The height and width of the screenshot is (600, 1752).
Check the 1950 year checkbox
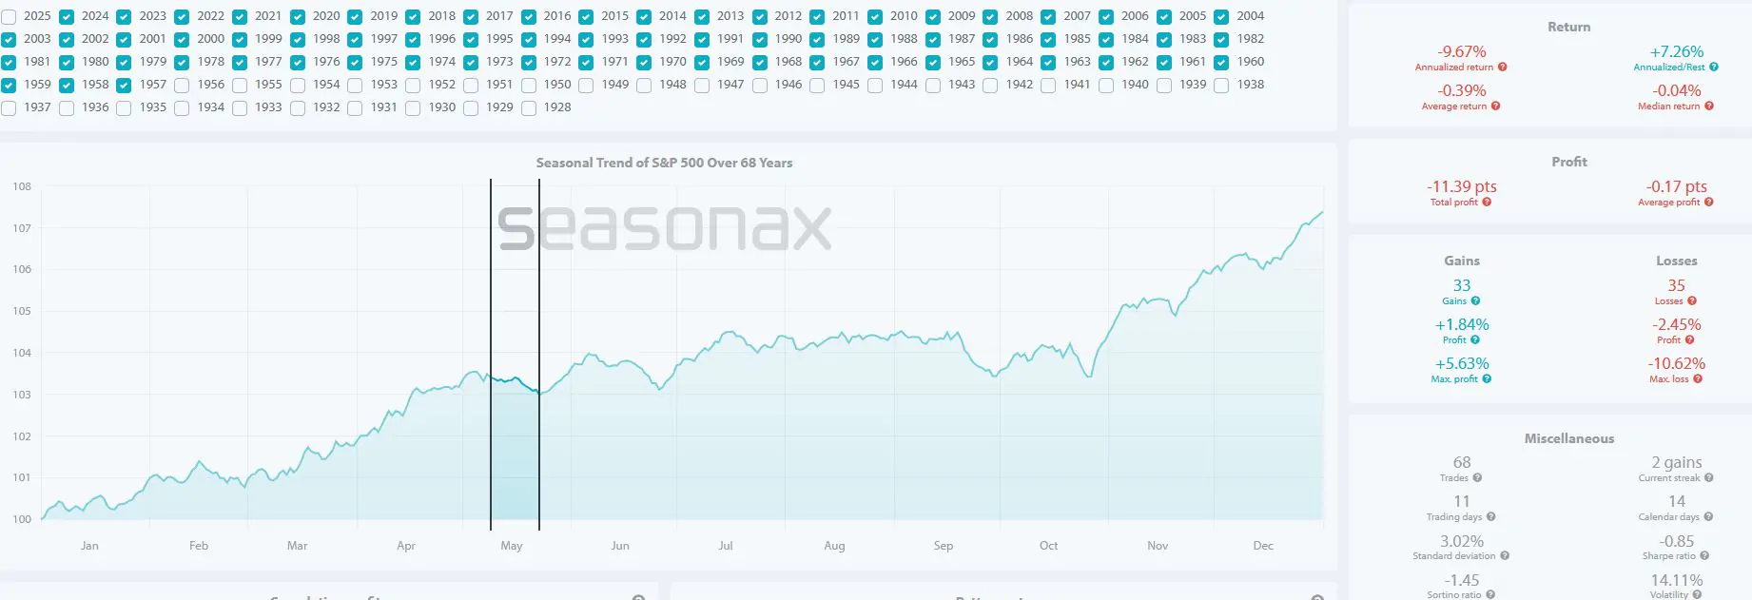pos(529,86)
